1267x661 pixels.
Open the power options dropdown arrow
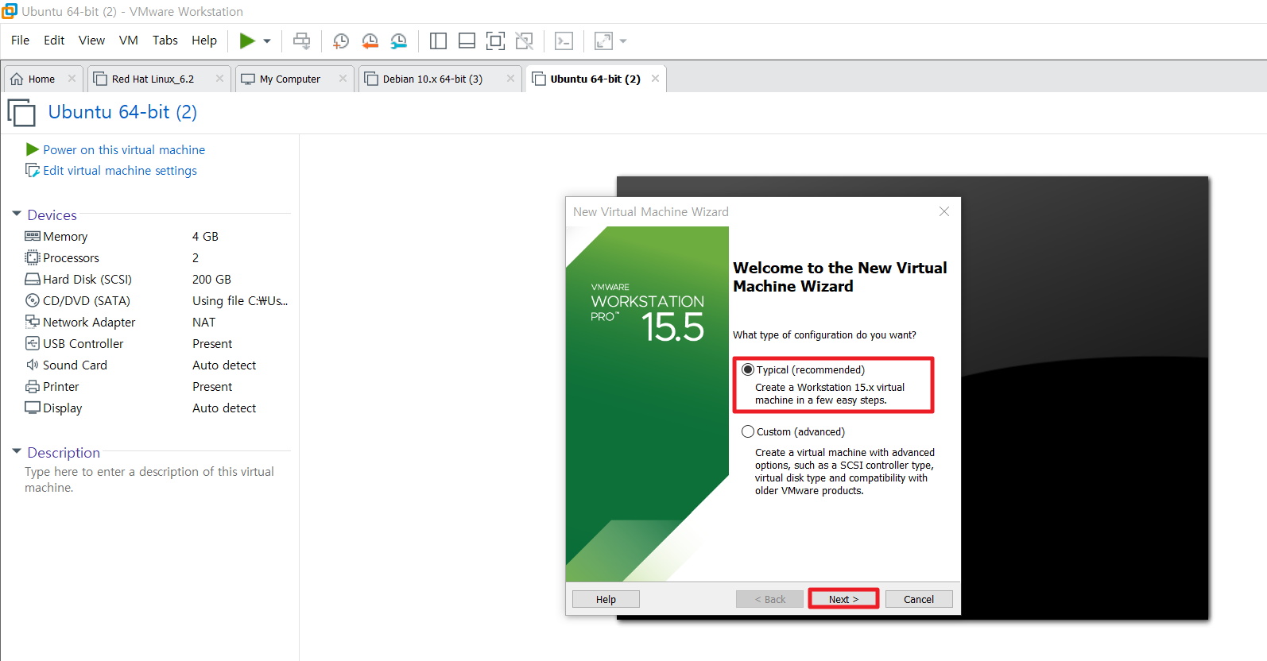click(x=267, y=41)
